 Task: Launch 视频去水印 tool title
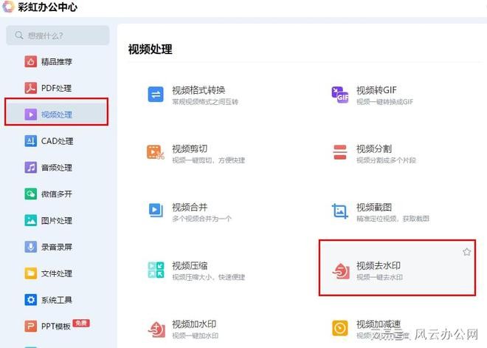pos(379,265)
